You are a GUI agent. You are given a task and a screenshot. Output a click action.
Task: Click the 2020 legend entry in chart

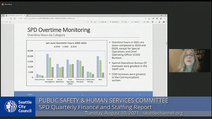click(65, 47)
